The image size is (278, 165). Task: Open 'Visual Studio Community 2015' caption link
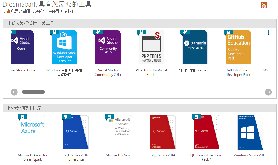tap(108, 72)
